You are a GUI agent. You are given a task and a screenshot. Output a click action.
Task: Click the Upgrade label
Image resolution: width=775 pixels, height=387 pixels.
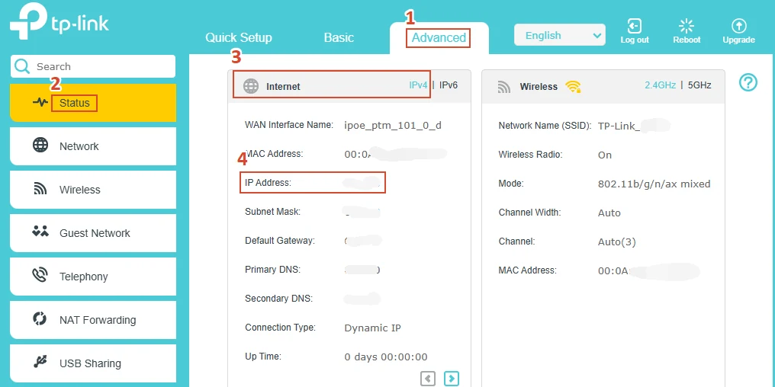[x=739, y=40]
